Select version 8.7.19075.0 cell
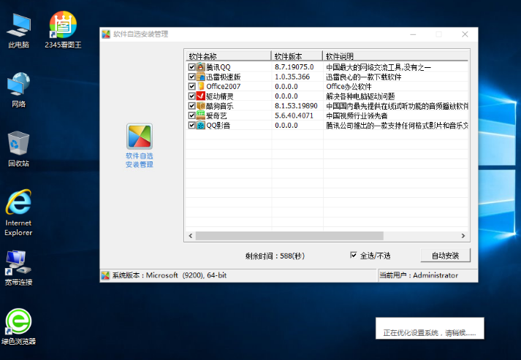Viewport: 521px width, 360px height. (x=294, y=67)
